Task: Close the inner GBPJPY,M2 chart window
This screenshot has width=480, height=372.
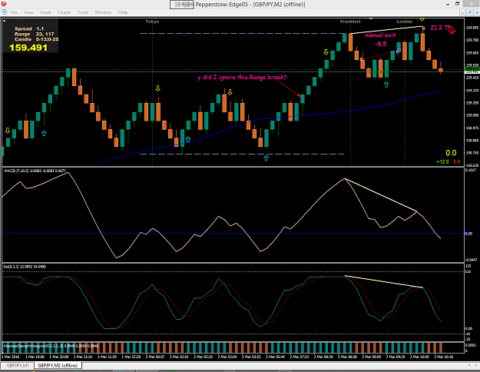Action: pos(477,12)
